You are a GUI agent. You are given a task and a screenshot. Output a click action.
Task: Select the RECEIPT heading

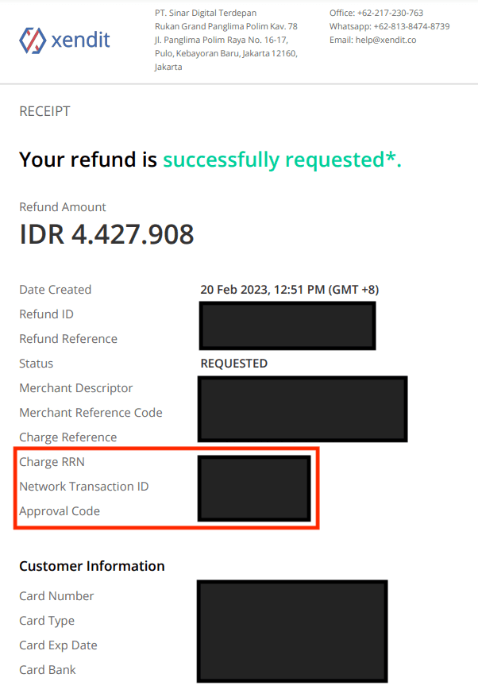44,111
